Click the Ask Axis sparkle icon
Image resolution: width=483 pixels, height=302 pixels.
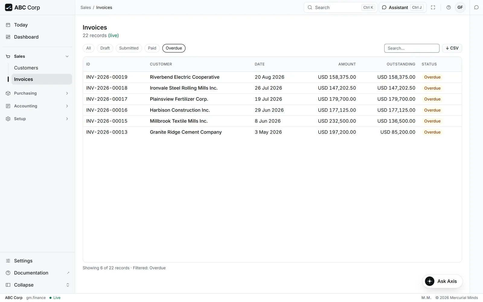click(430, 281)
